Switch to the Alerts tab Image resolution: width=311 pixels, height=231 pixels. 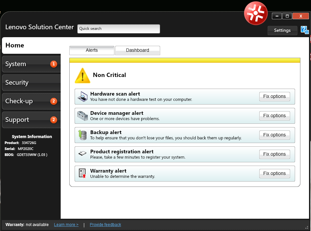92,50
